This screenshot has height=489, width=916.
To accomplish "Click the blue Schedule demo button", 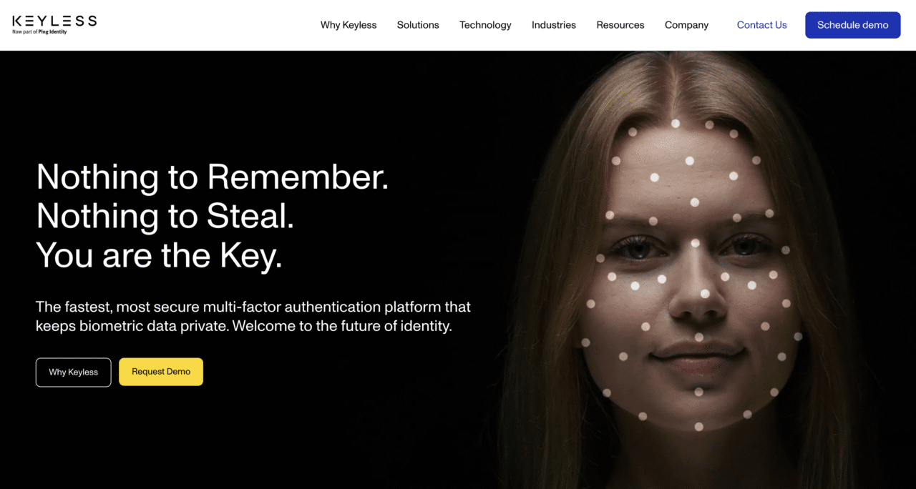I will [853, 25].
